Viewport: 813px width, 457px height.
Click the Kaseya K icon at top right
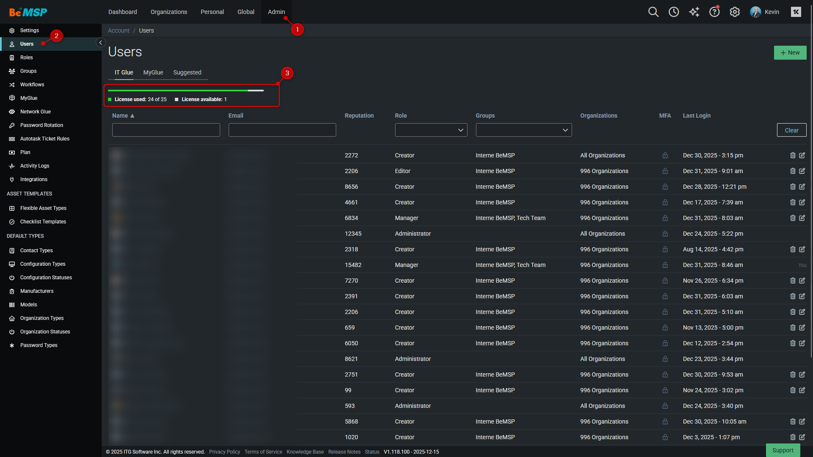796,12
